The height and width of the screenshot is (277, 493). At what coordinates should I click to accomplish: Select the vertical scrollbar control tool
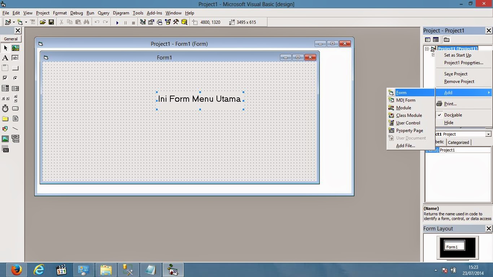[16, 98]
